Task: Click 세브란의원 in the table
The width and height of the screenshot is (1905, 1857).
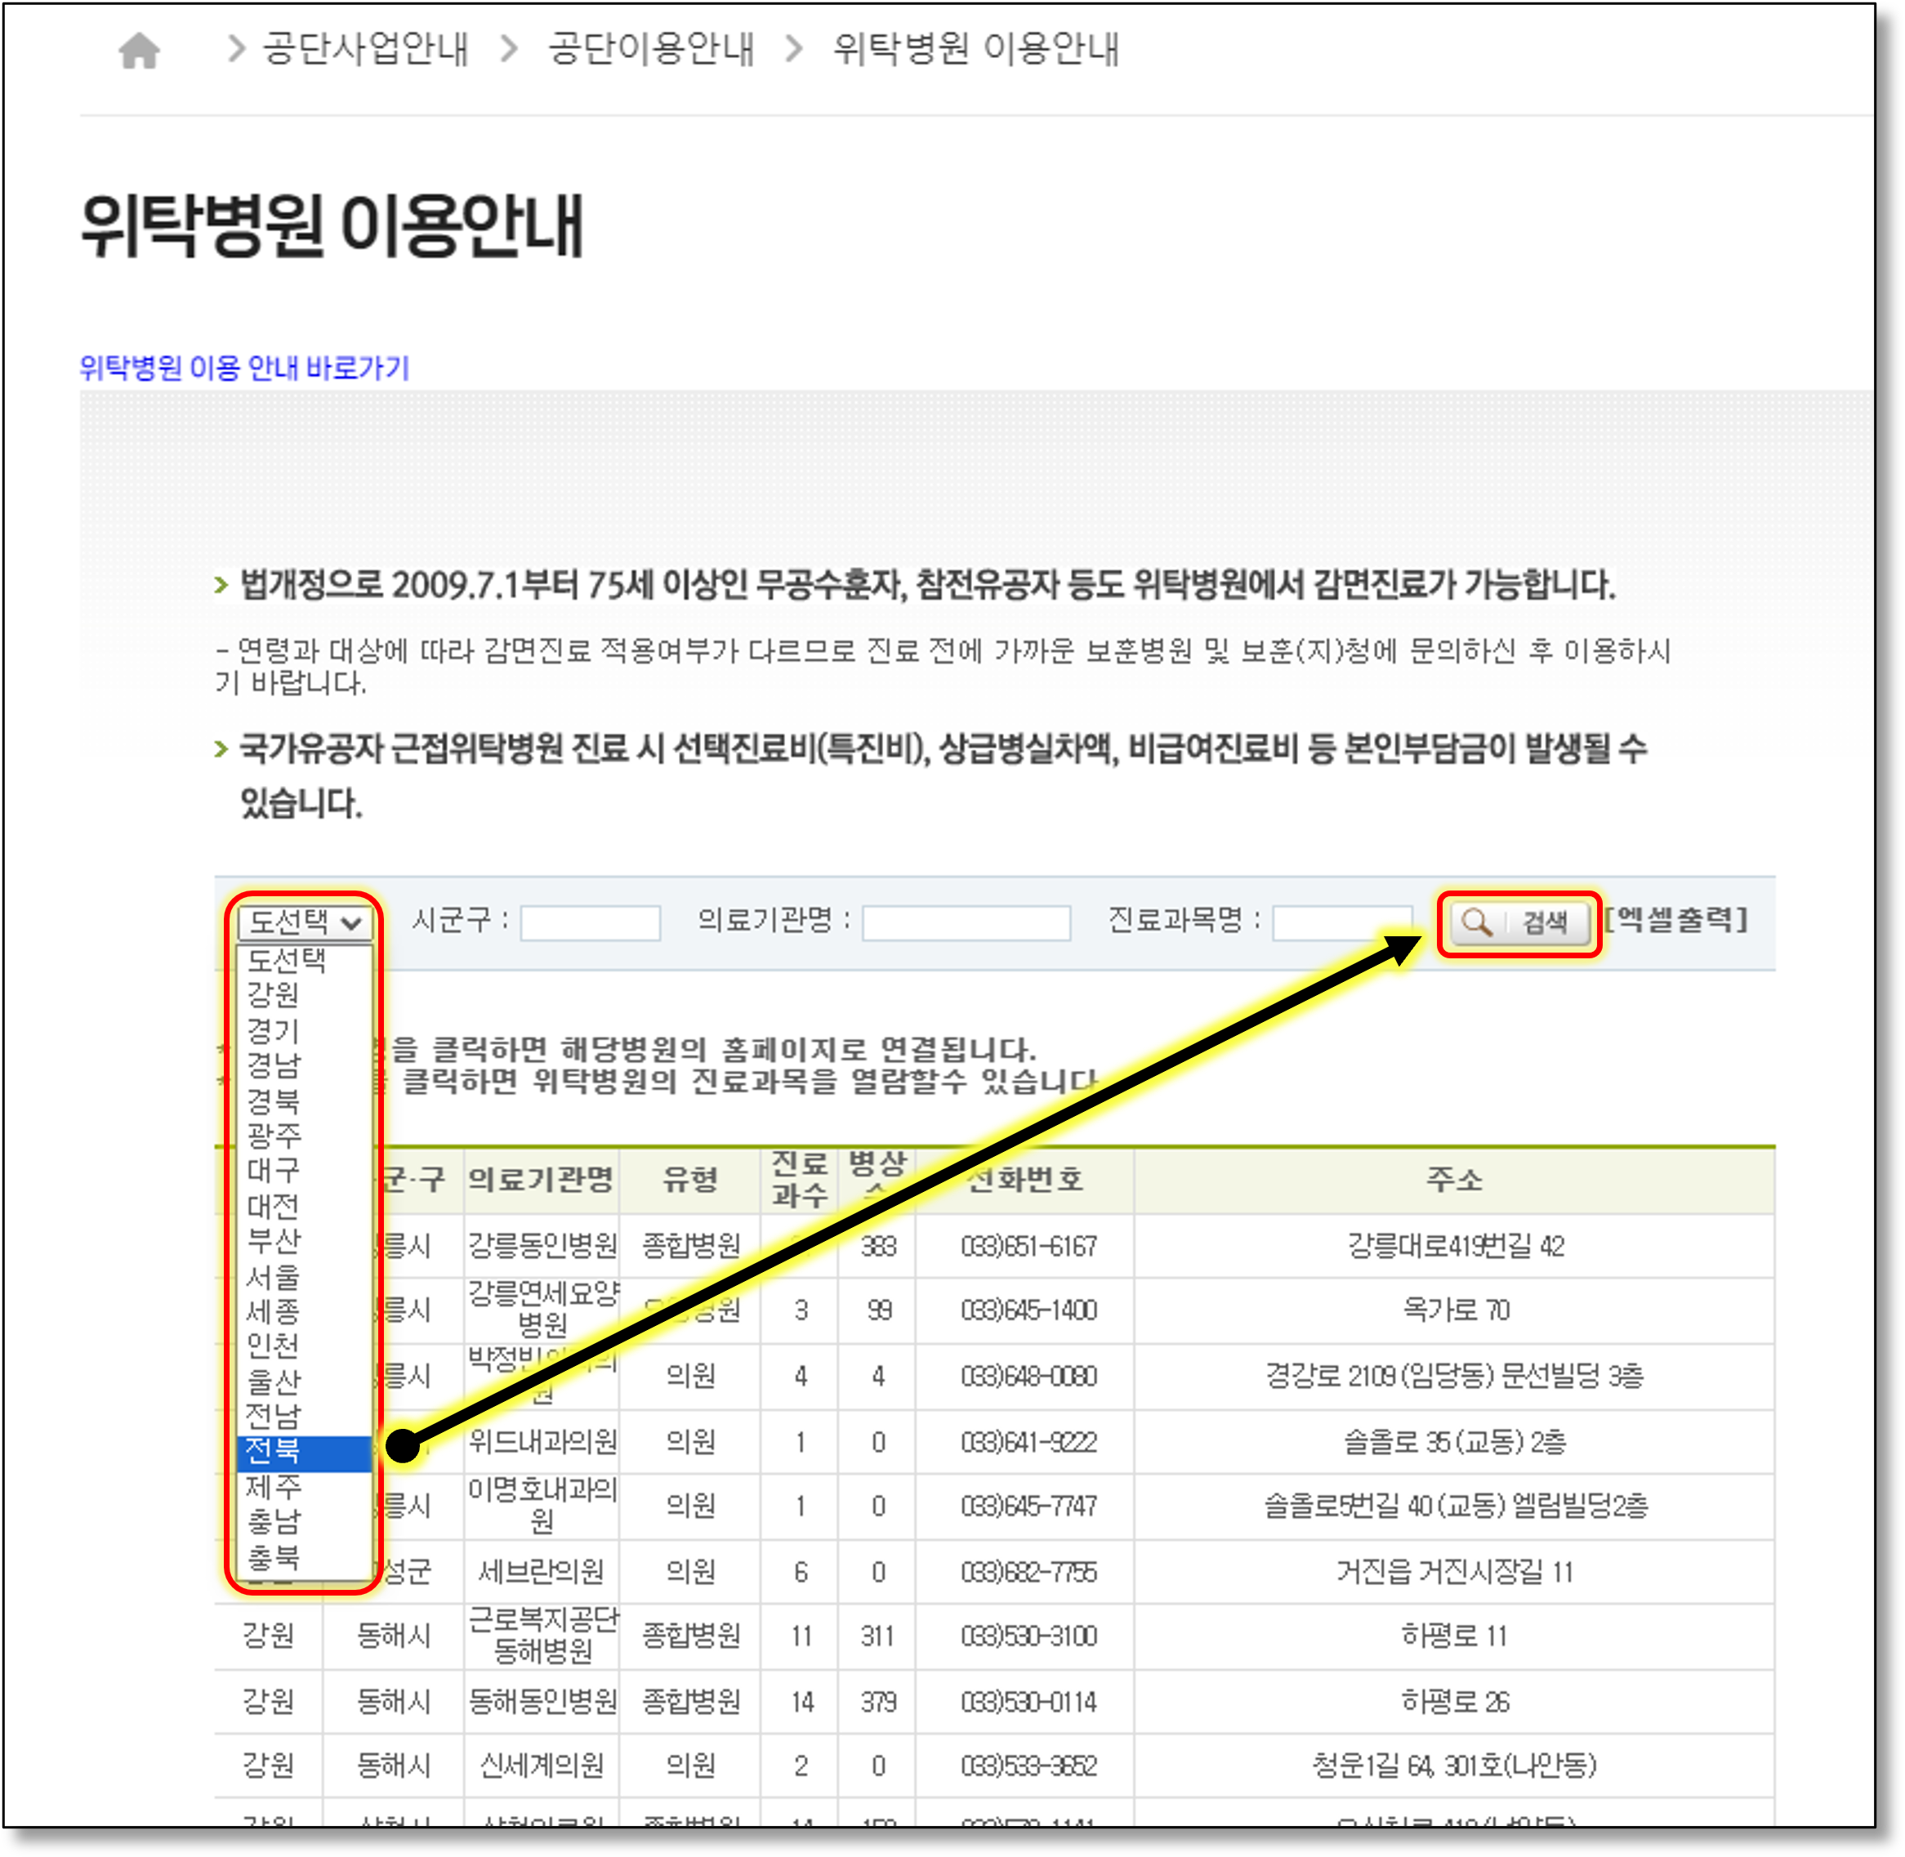Action: click(542, 1572)
